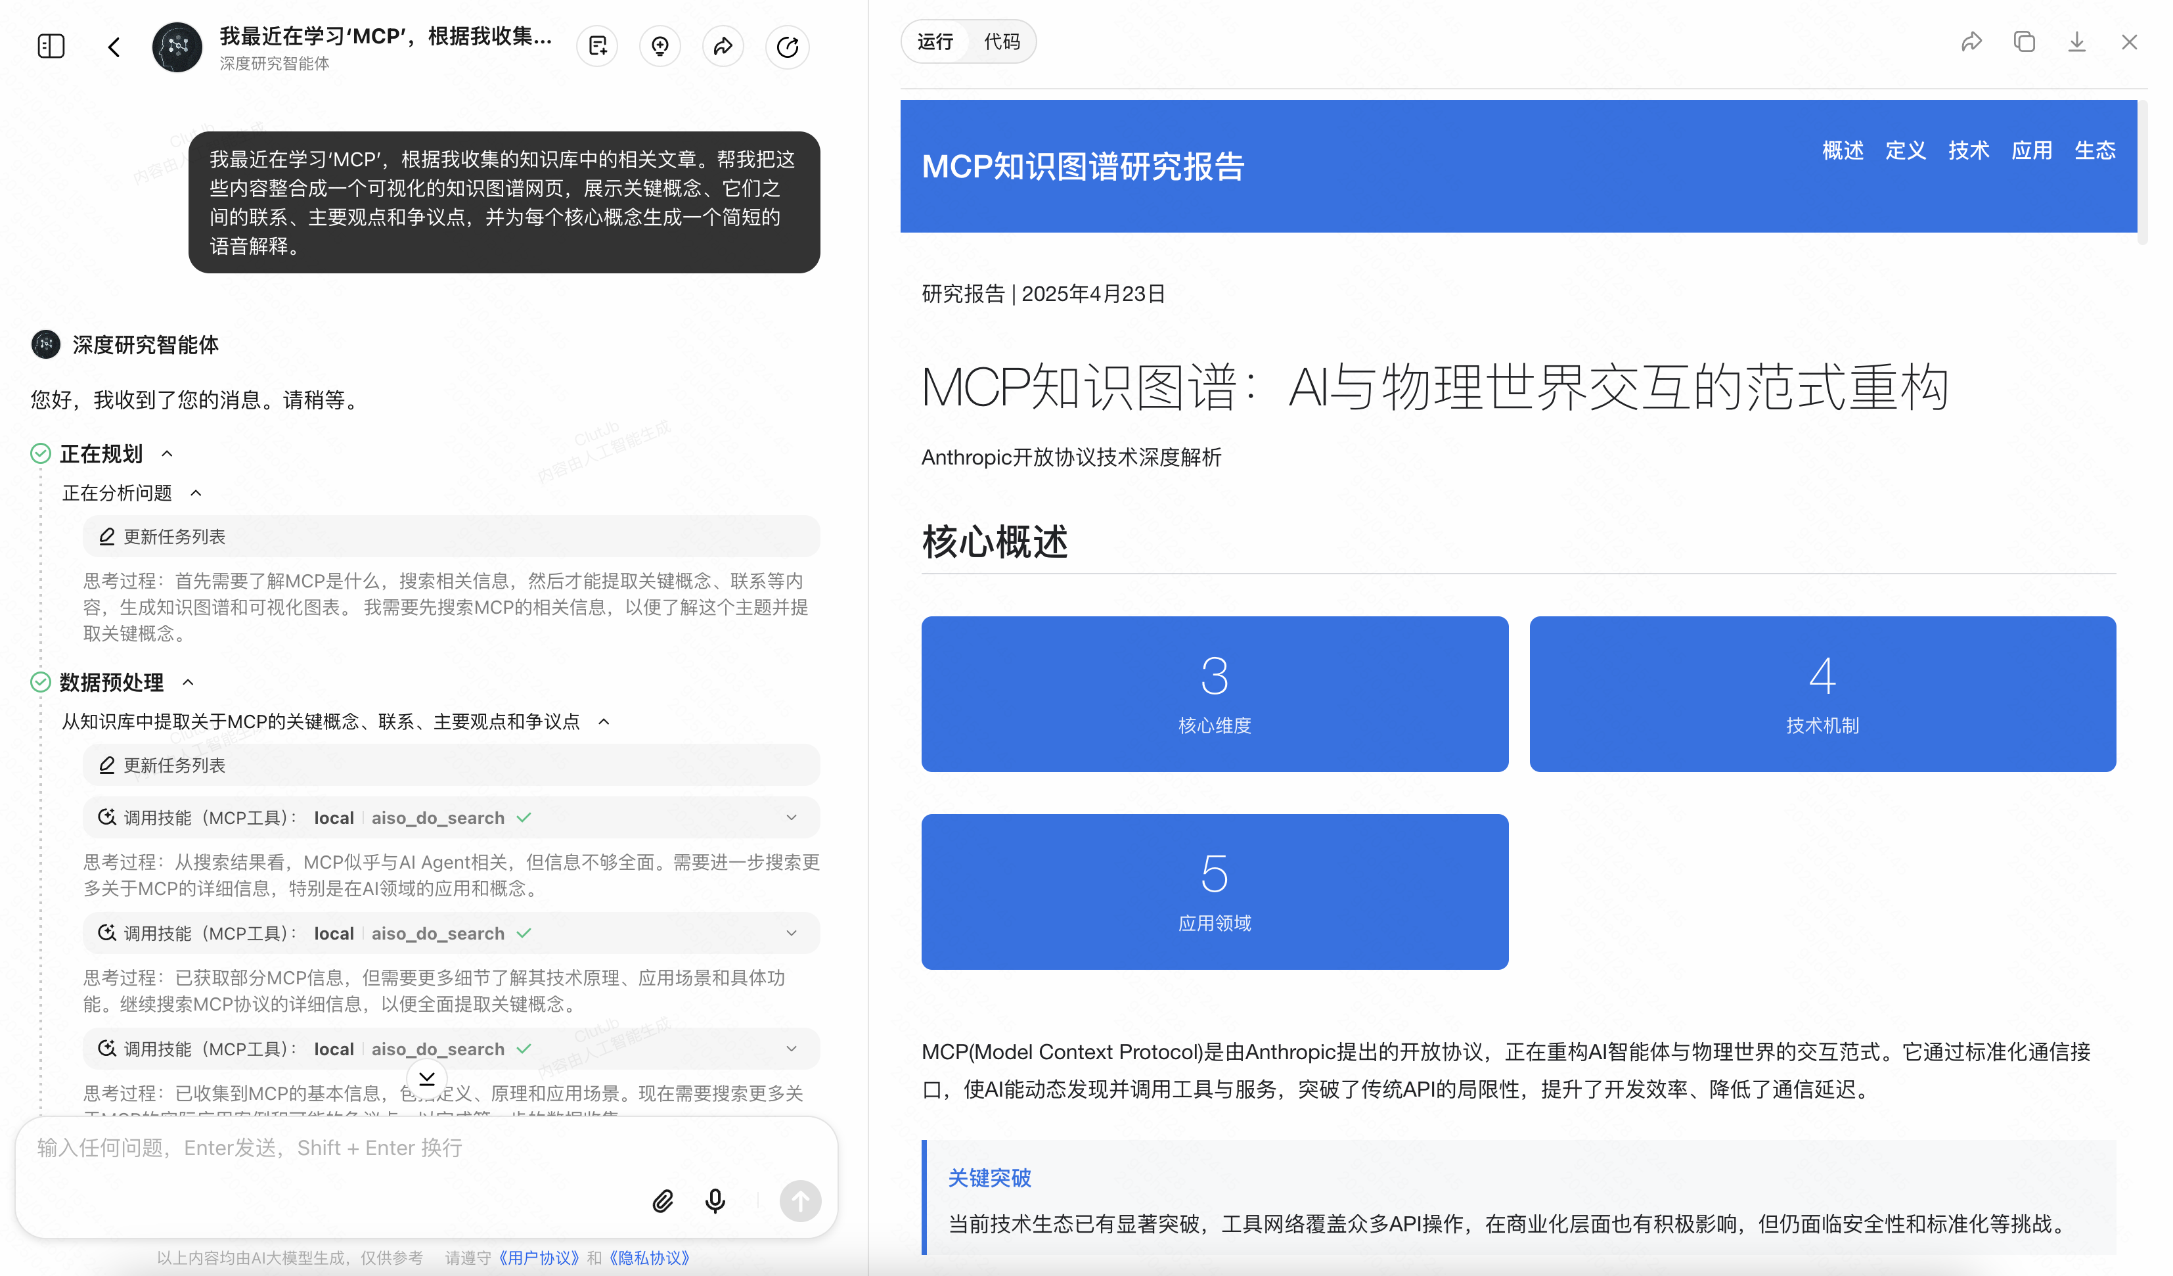
Task: Click the MCP知识图谱研究报告 header title
Action: 1083,166
